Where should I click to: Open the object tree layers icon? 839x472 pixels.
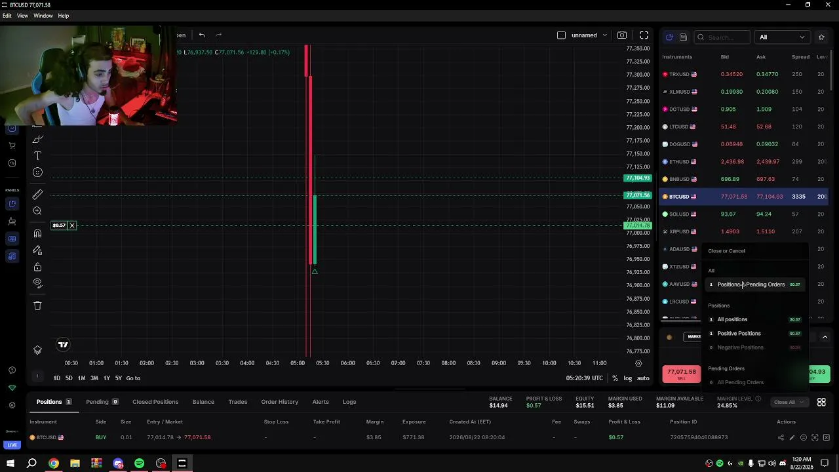(37, 350)
